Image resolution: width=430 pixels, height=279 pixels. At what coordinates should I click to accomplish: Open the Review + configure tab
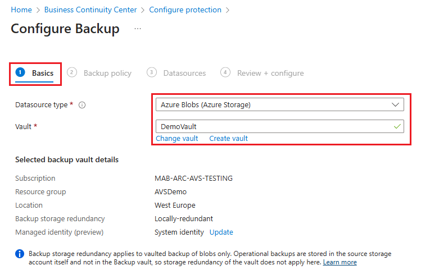270,73
